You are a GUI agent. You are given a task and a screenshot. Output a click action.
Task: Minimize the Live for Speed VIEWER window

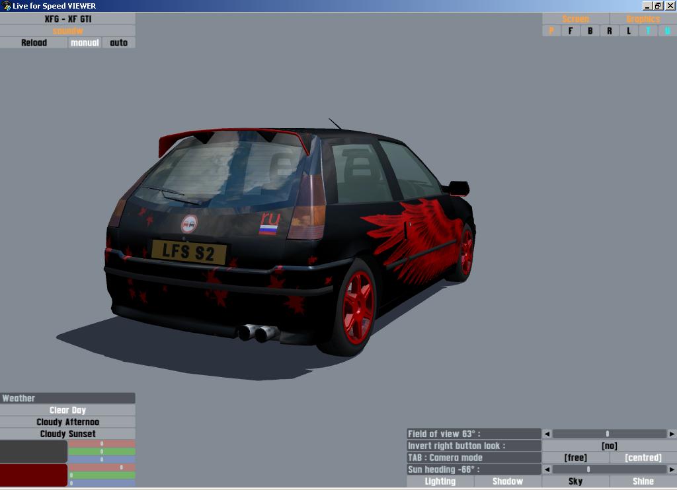pyautogui.click(x=647, y=5)
